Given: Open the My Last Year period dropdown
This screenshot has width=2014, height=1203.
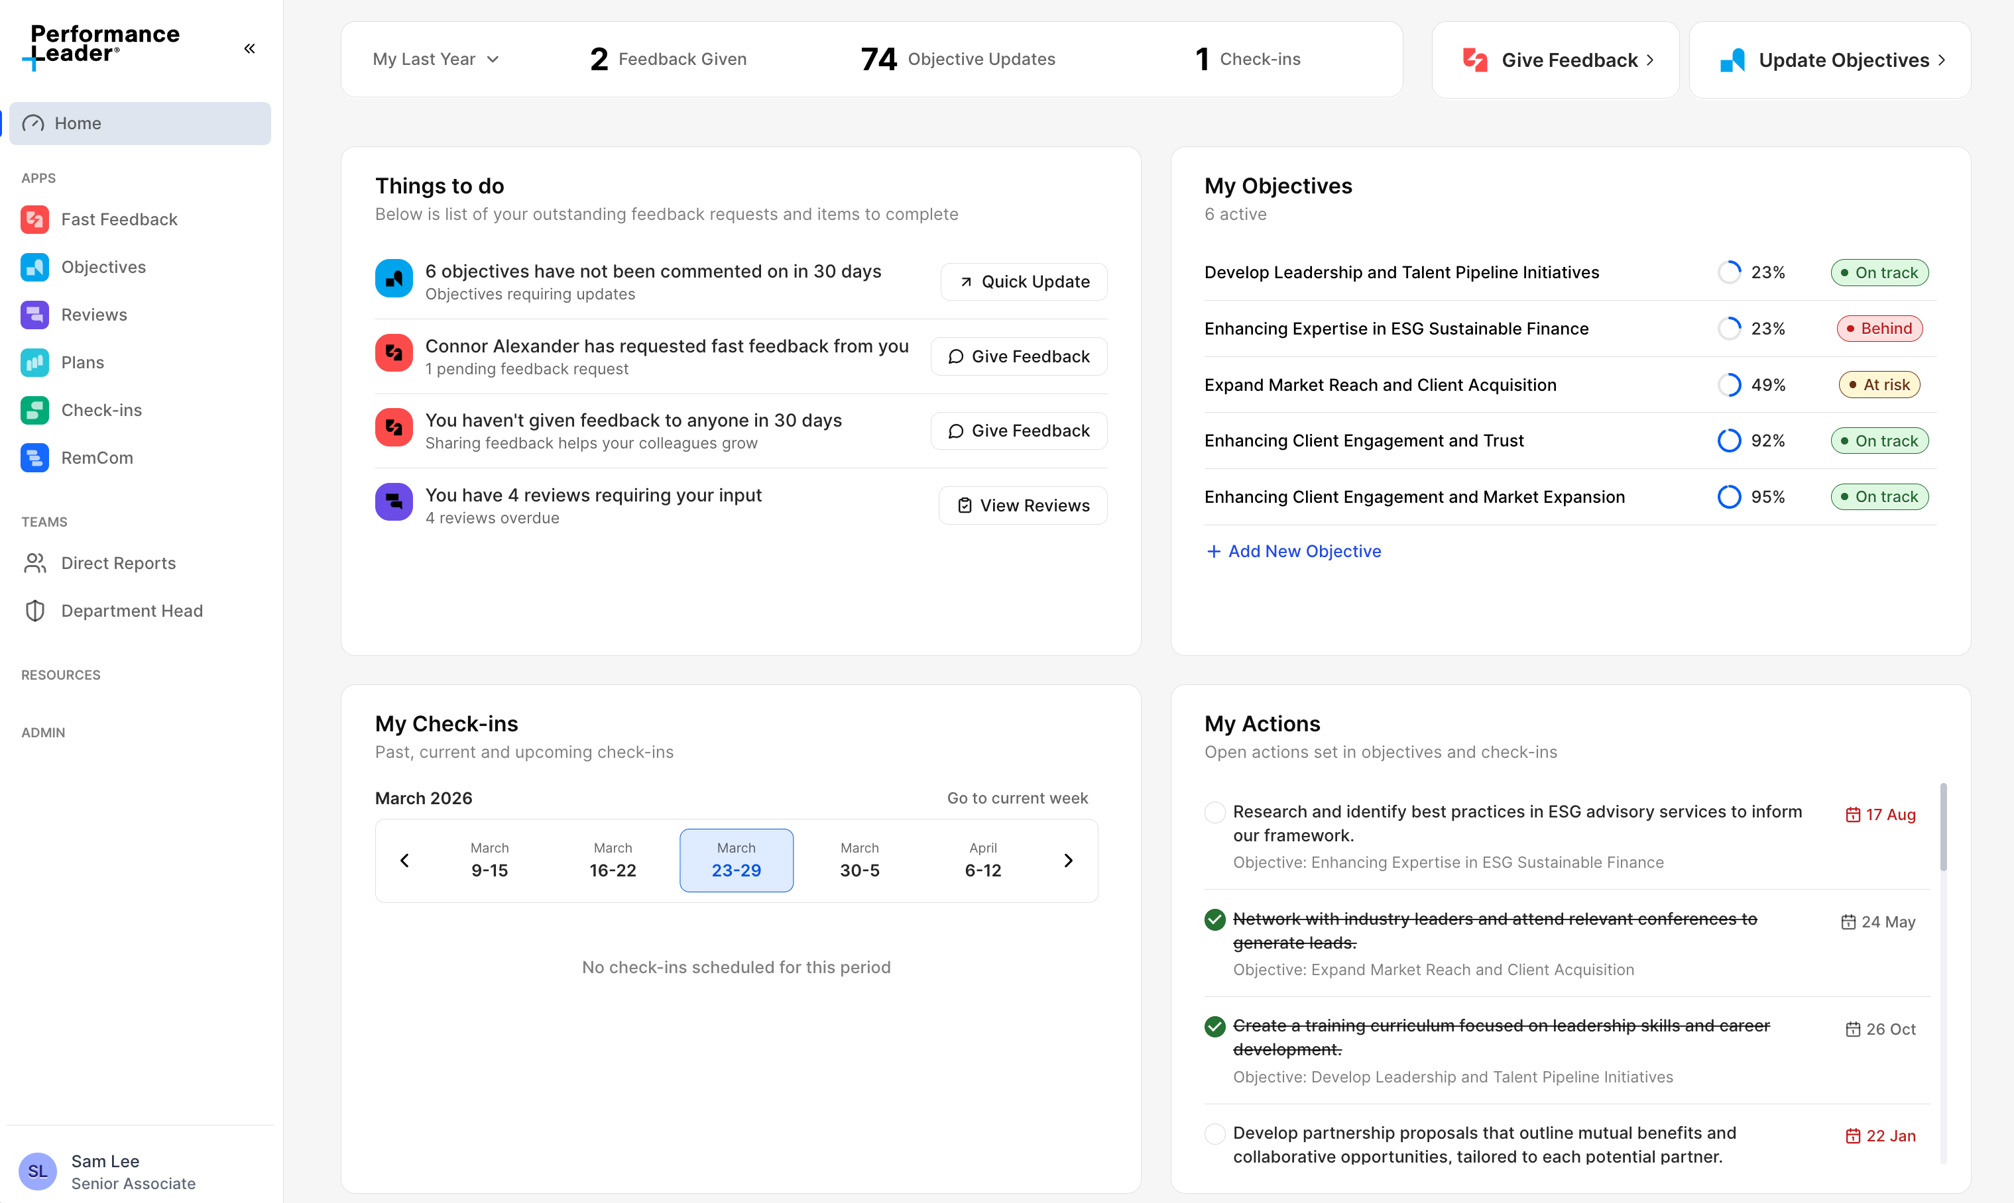Looking at the screenshot, I should pos(436,59).
